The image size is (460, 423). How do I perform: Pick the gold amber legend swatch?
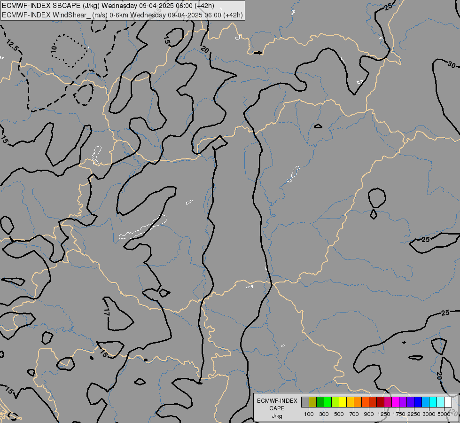350,402
